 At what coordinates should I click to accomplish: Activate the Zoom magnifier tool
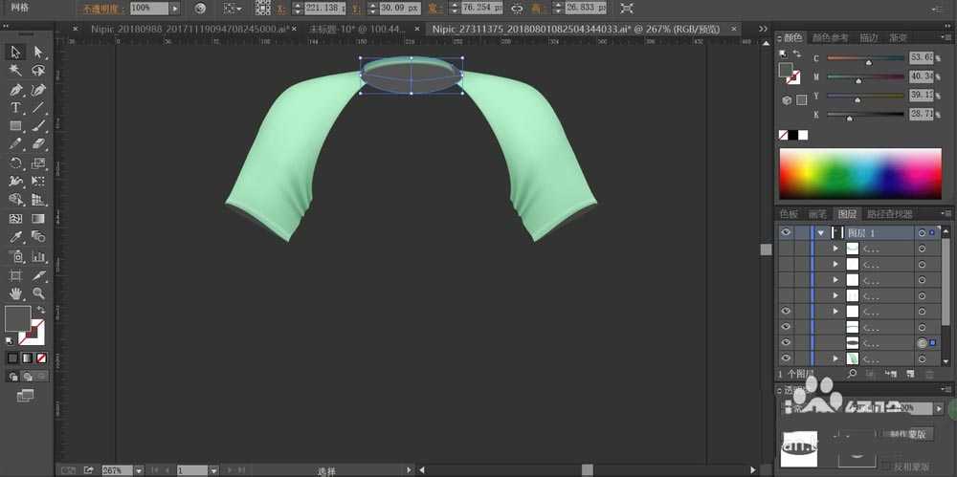point(38,293)
